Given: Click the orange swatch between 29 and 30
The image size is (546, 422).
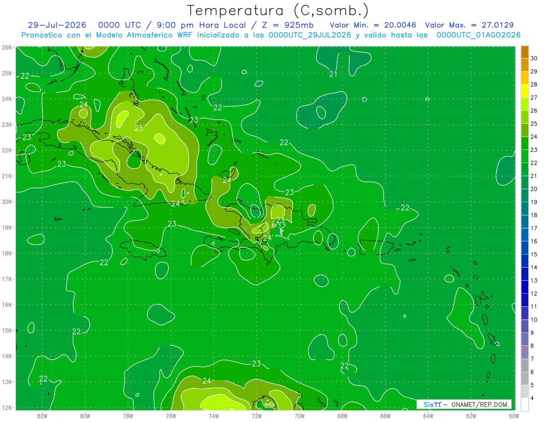Looking at the screenshot, I should (x=525, y=65).
